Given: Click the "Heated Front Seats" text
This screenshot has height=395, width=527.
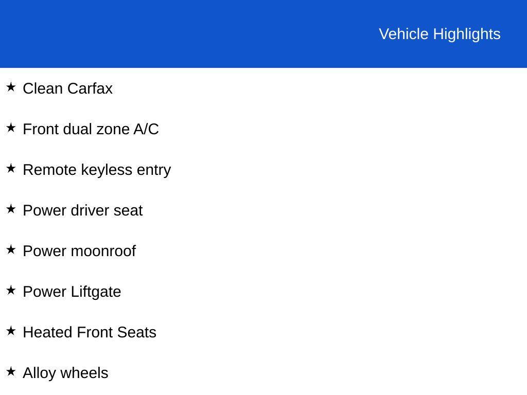Looking at the screenshot, I should point(90,332).
